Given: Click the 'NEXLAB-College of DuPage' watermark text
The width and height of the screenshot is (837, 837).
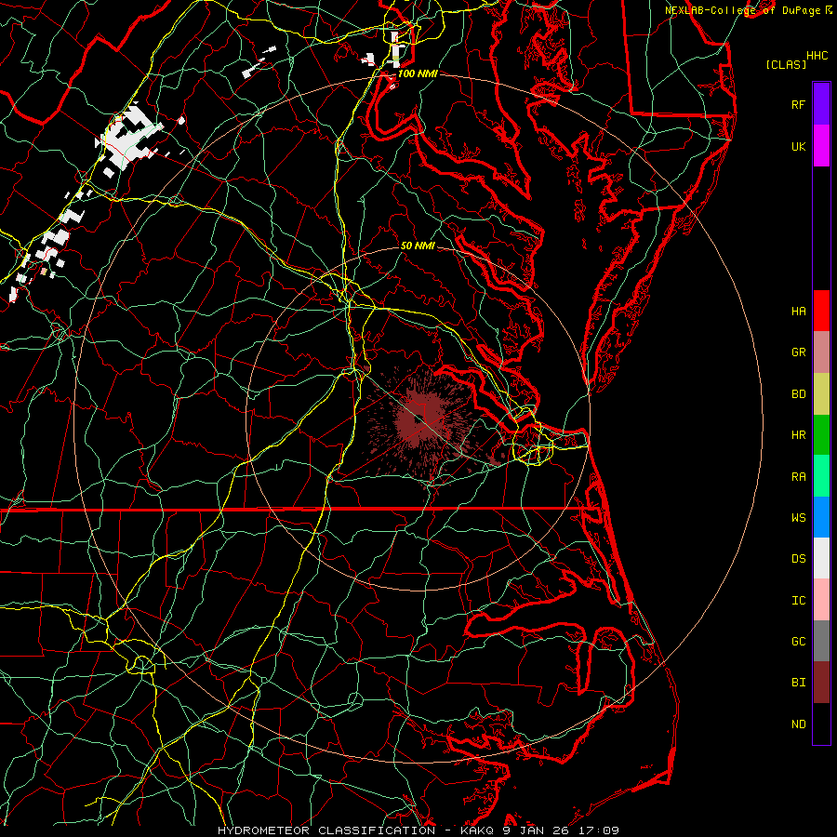Looking at the screenshot, I should tap(743, 10).
